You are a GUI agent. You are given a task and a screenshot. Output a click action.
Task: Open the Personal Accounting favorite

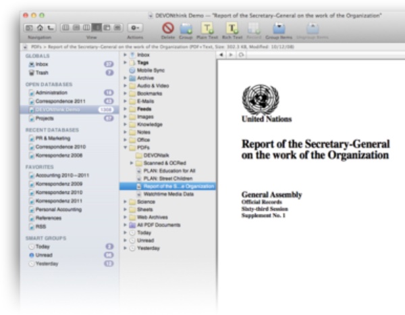pos(61,210)
